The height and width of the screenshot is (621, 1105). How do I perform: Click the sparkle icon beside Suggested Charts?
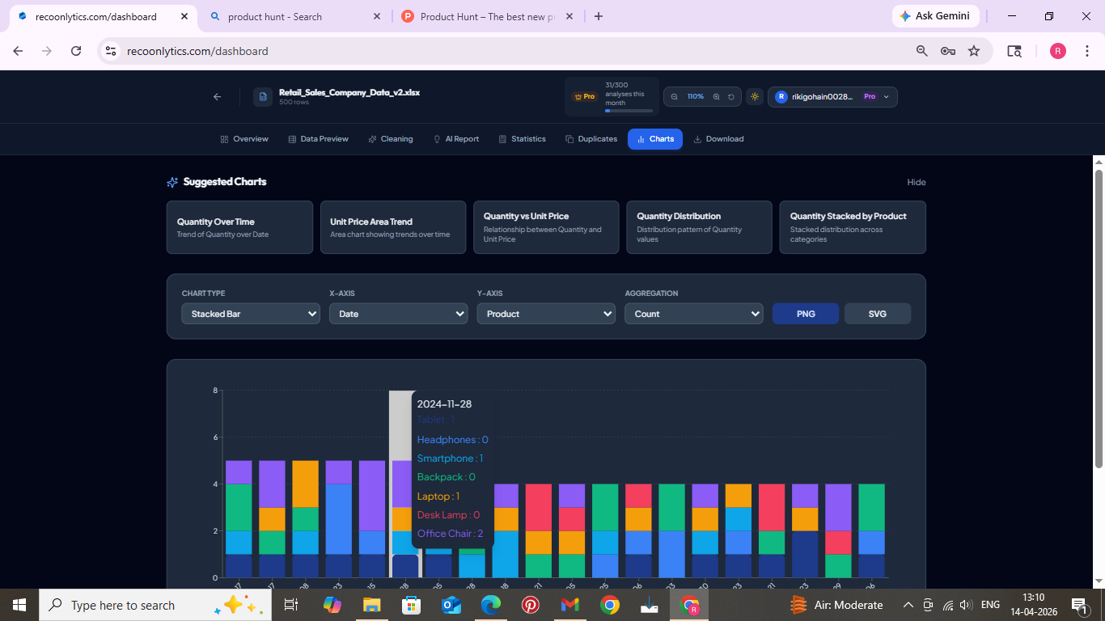click(172, 182)
